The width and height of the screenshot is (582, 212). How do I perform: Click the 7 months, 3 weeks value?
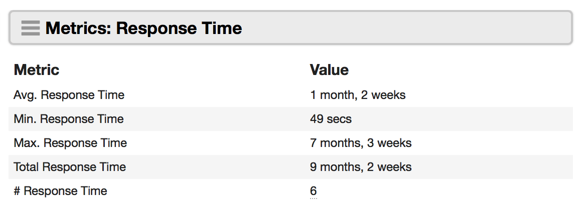pos(361,143)
